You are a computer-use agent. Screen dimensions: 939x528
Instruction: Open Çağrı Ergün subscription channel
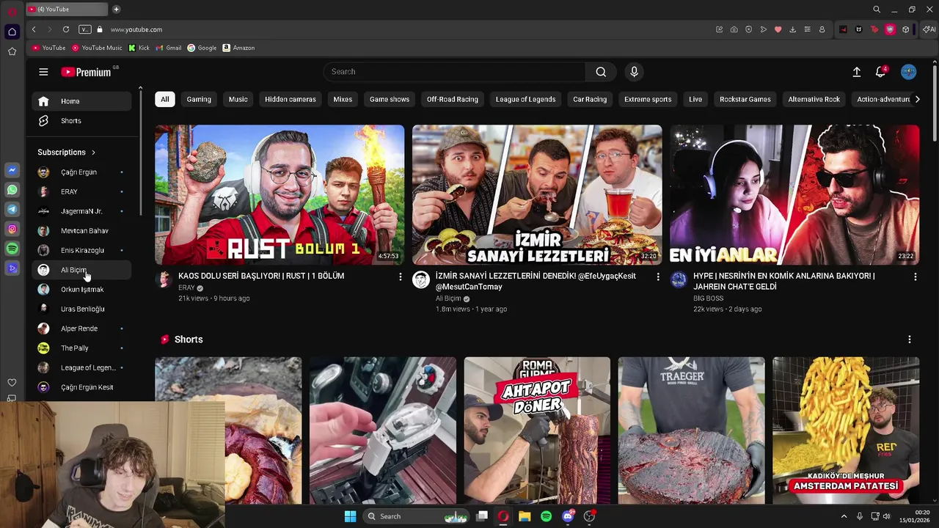81,172
